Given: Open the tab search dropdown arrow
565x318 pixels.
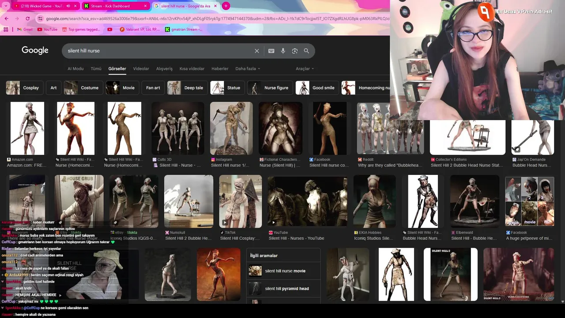Looking at the screenshot, I should [5, 6].
